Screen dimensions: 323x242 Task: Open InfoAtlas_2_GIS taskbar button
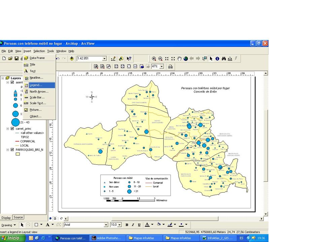point(218,238)
